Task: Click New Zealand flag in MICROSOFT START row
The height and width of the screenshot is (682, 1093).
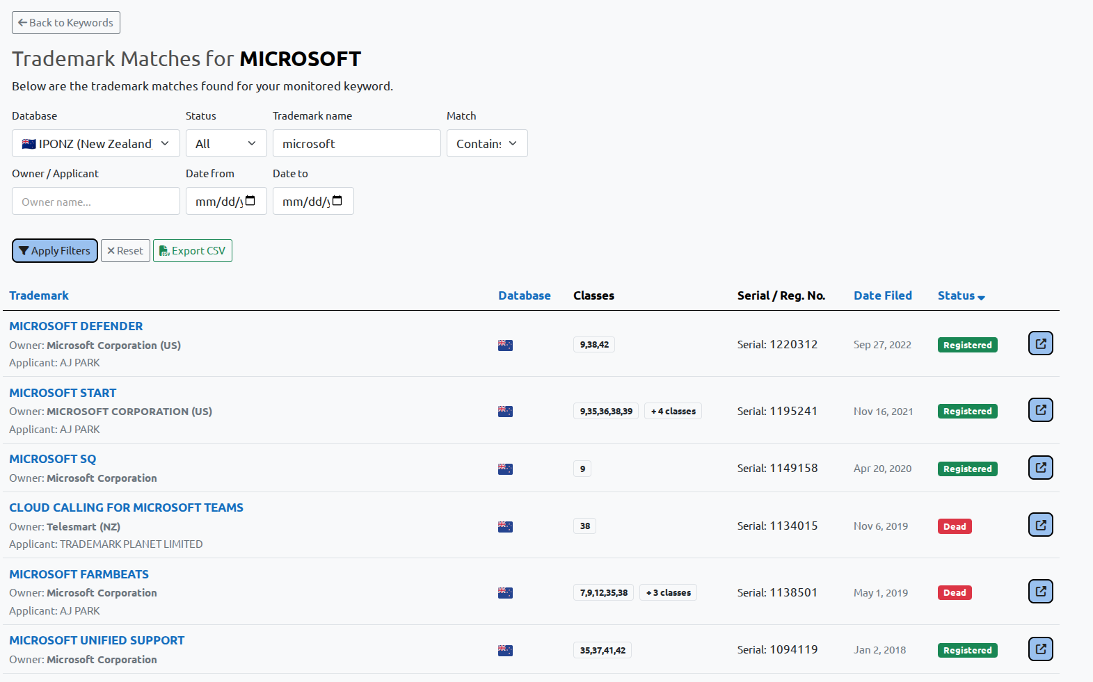Action: pyautogui.click(x=505, y=412)
